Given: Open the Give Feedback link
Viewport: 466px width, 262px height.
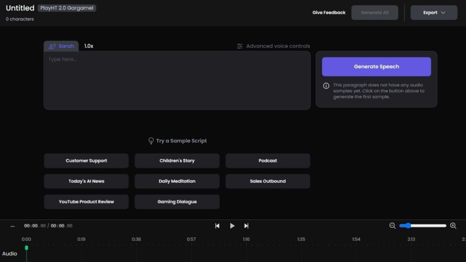Looking at the screenshot, I should click(329, 13).
